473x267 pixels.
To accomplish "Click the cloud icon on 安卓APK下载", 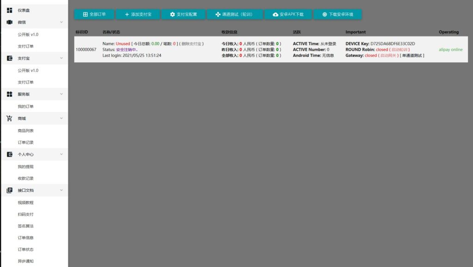I will tap(276, 14).
